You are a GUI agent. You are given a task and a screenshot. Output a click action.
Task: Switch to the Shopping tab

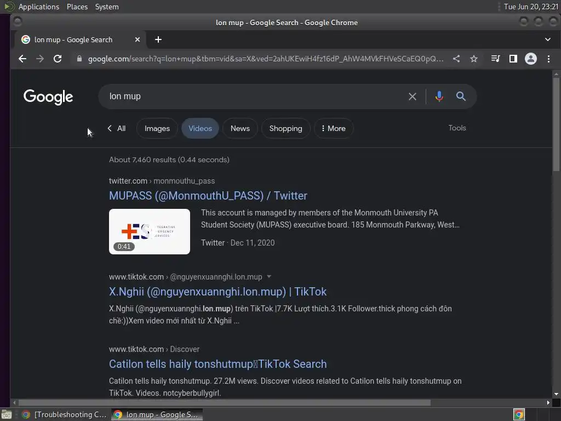285,128
